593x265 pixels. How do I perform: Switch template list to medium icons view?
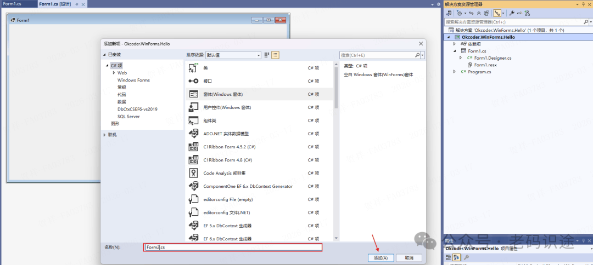click(276, 55)
